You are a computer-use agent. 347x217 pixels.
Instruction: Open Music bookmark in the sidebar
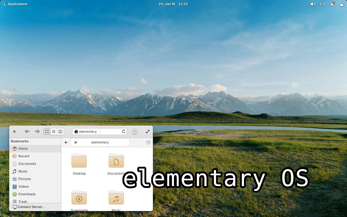click(35, 171)
